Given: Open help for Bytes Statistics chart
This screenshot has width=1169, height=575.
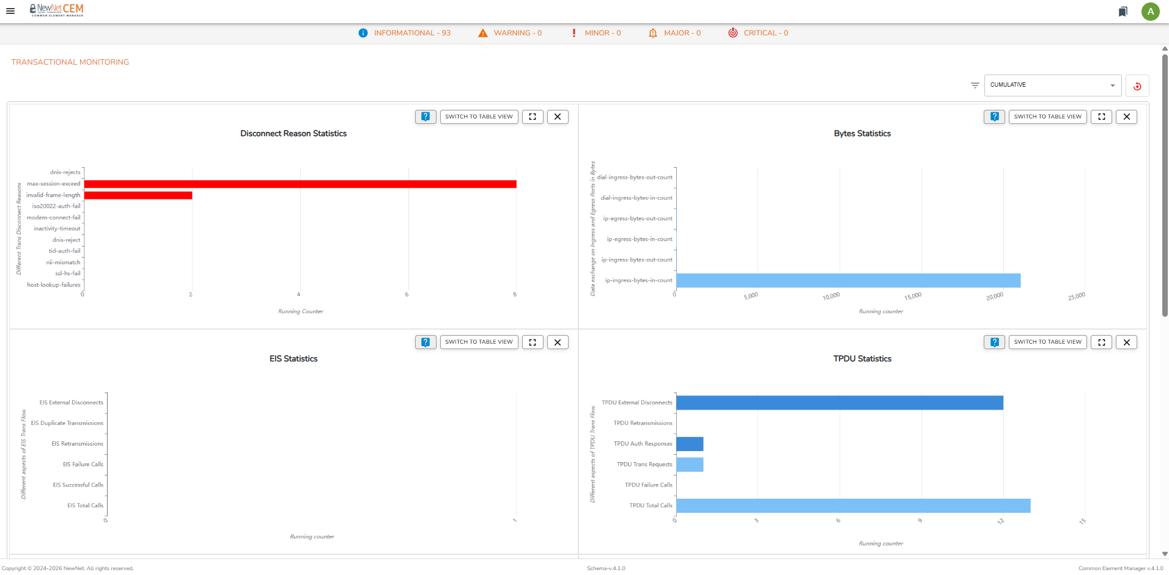Looking at the screenshot, I should [994, 117].
